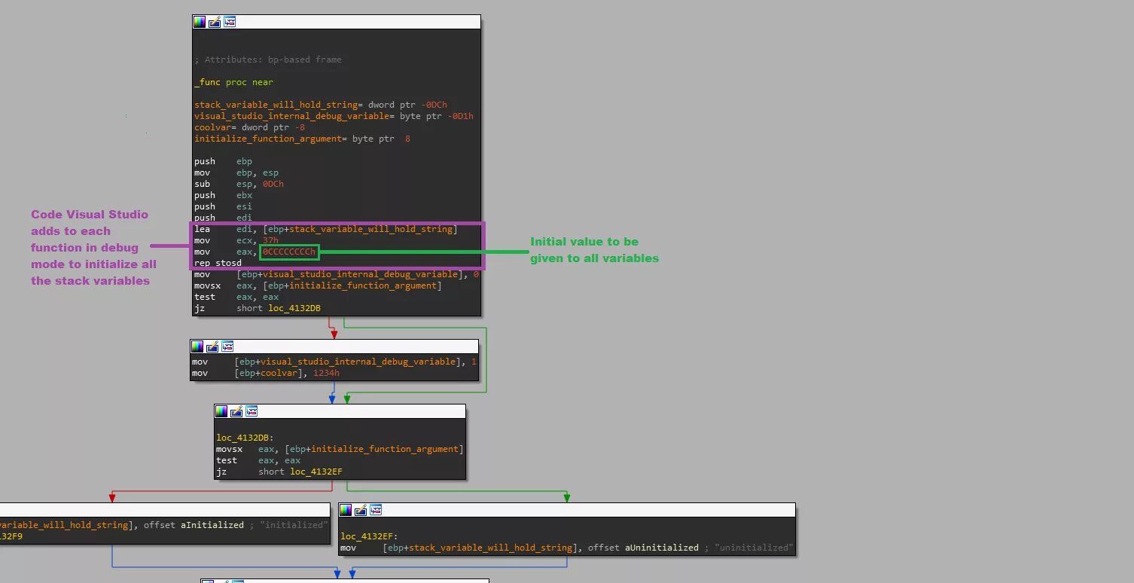Click visual_studio_internal_debug_variable byte ptr -0D1h declaration
Viewport: 1134px width, 583px height.
[x=334, y=116]
